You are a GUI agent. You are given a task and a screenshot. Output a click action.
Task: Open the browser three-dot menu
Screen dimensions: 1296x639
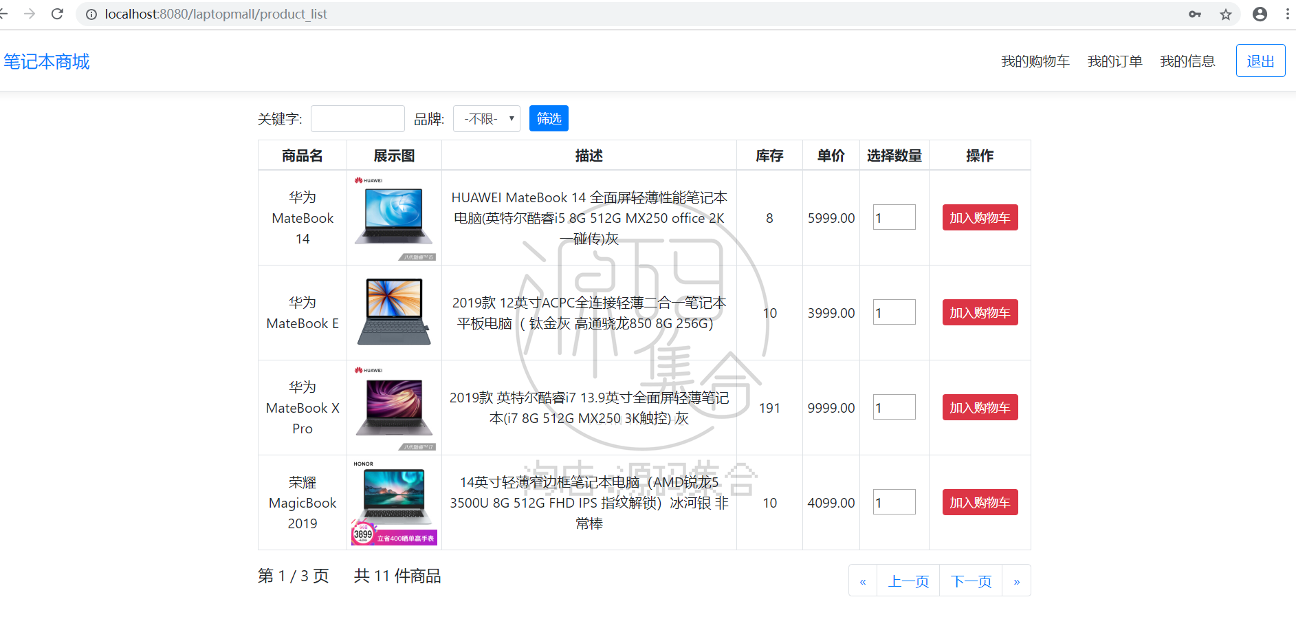[1288, 14]
